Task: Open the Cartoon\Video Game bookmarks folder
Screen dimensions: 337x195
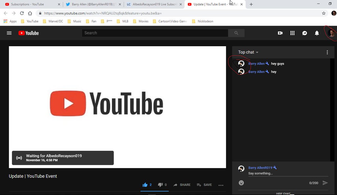Action: pos(170,21)
